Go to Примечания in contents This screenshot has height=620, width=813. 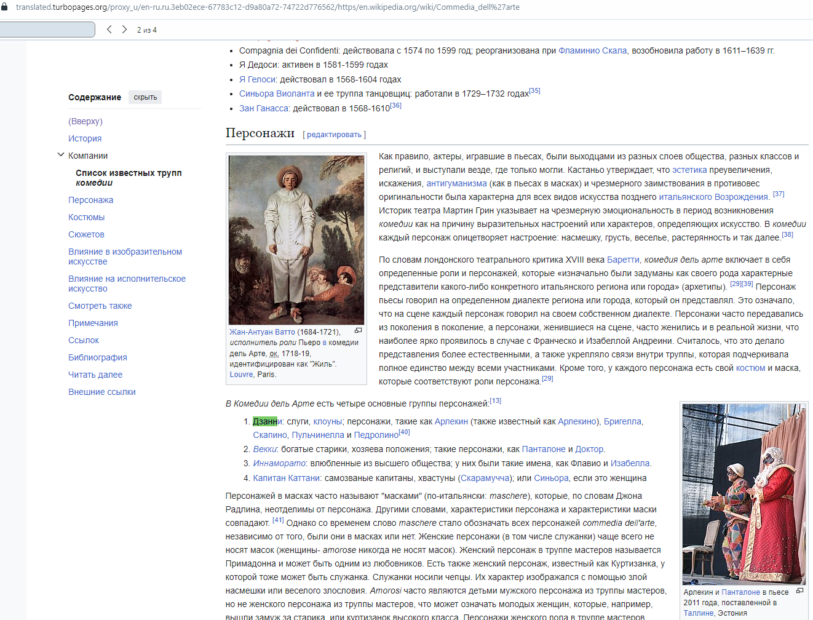93,323
